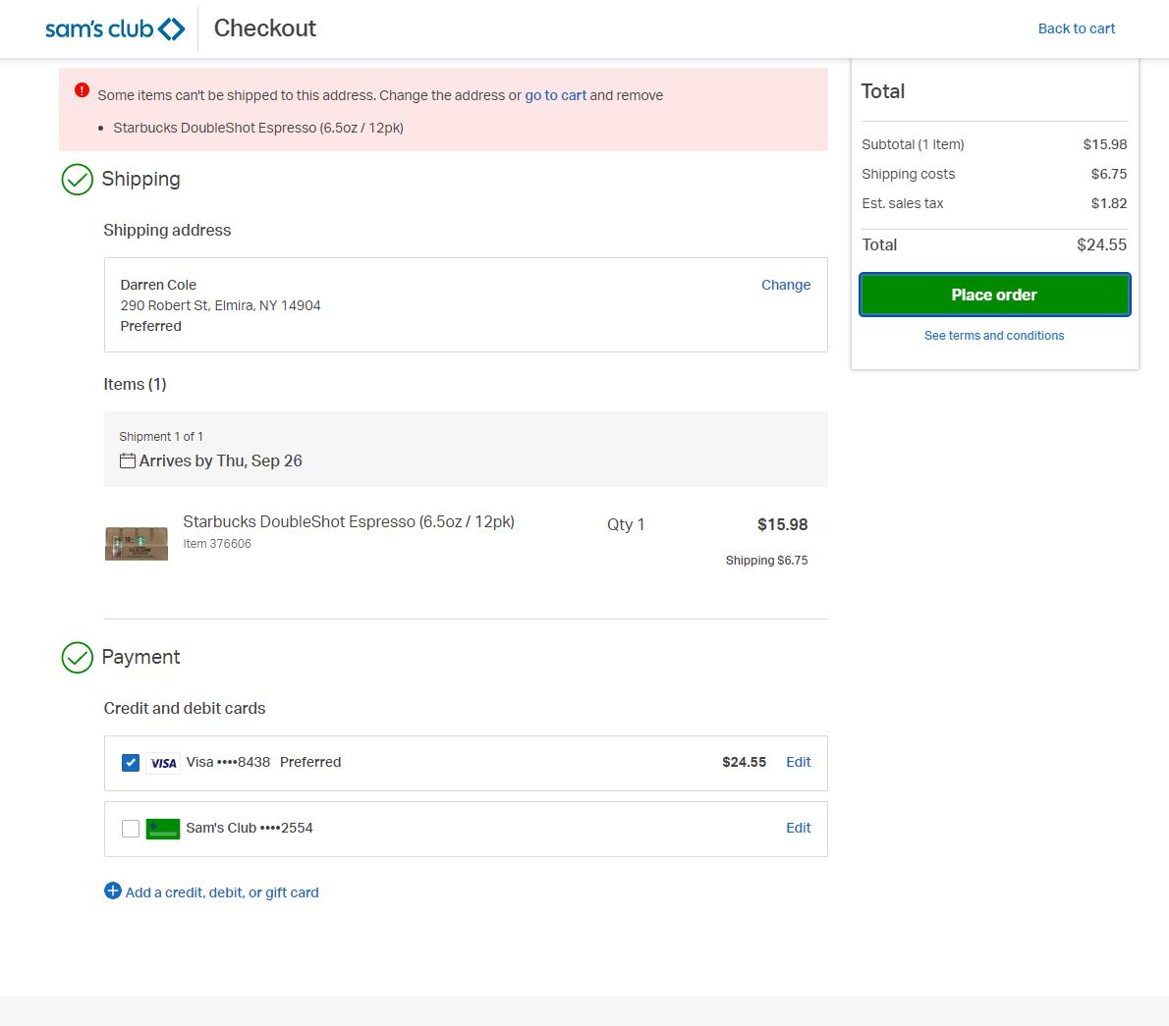Click the Visa card logo icon
This screenshot has width=1169, height=1026.
point(163,763)
